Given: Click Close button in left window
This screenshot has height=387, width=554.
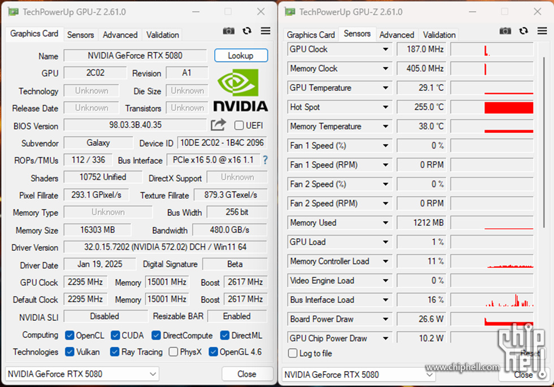Looking at the screenshot, I should (247, 373).
